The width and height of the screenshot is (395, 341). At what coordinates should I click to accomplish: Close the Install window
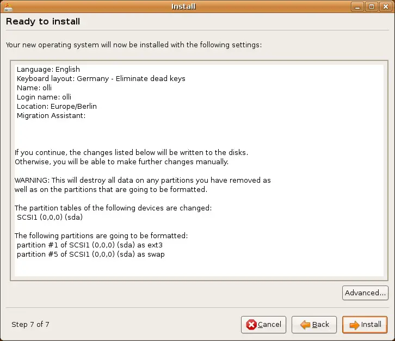tap(385, 7)
